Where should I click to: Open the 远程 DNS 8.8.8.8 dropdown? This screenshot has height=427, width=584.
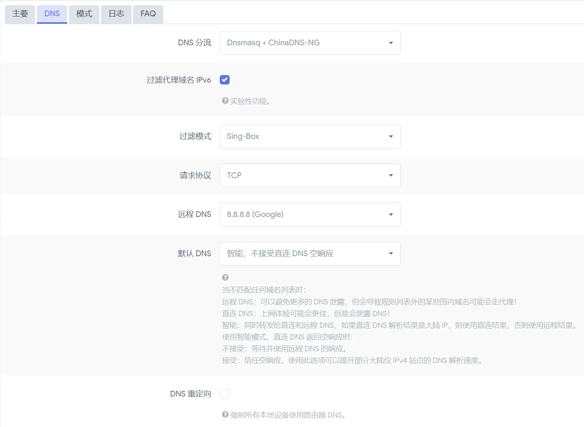tap(310, 214)
